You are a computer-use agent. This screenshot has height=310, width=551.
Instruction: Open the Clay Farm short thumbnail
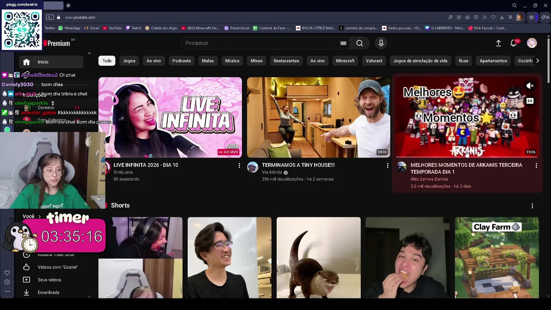pos(497,257)
